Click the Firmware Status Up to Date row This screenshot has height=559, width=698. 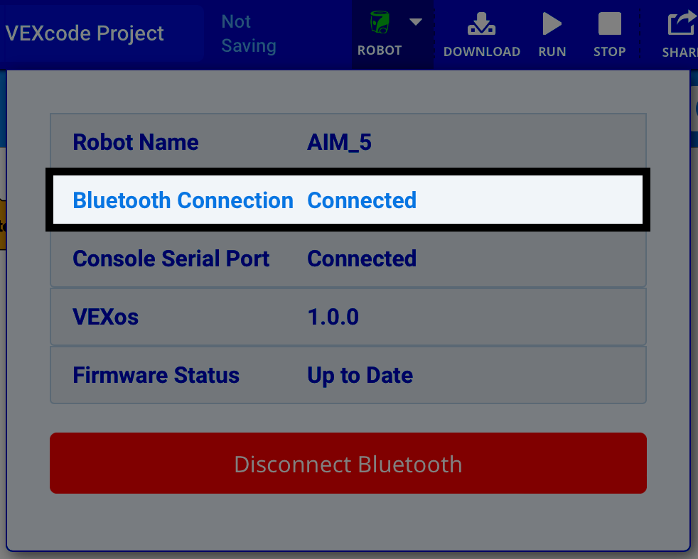[x=348, y=375]
